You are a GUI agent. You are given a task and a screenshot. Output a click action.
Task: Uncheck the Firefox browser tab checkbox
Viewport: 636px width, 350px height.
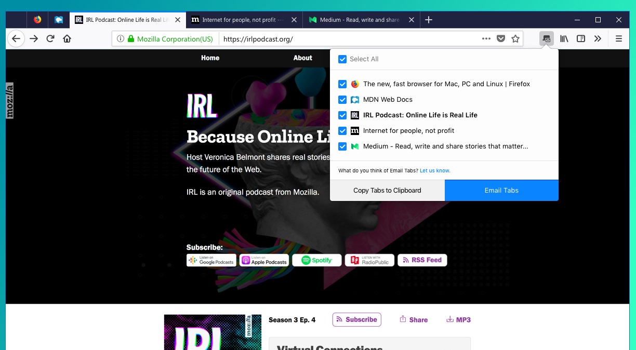(342, 84)
